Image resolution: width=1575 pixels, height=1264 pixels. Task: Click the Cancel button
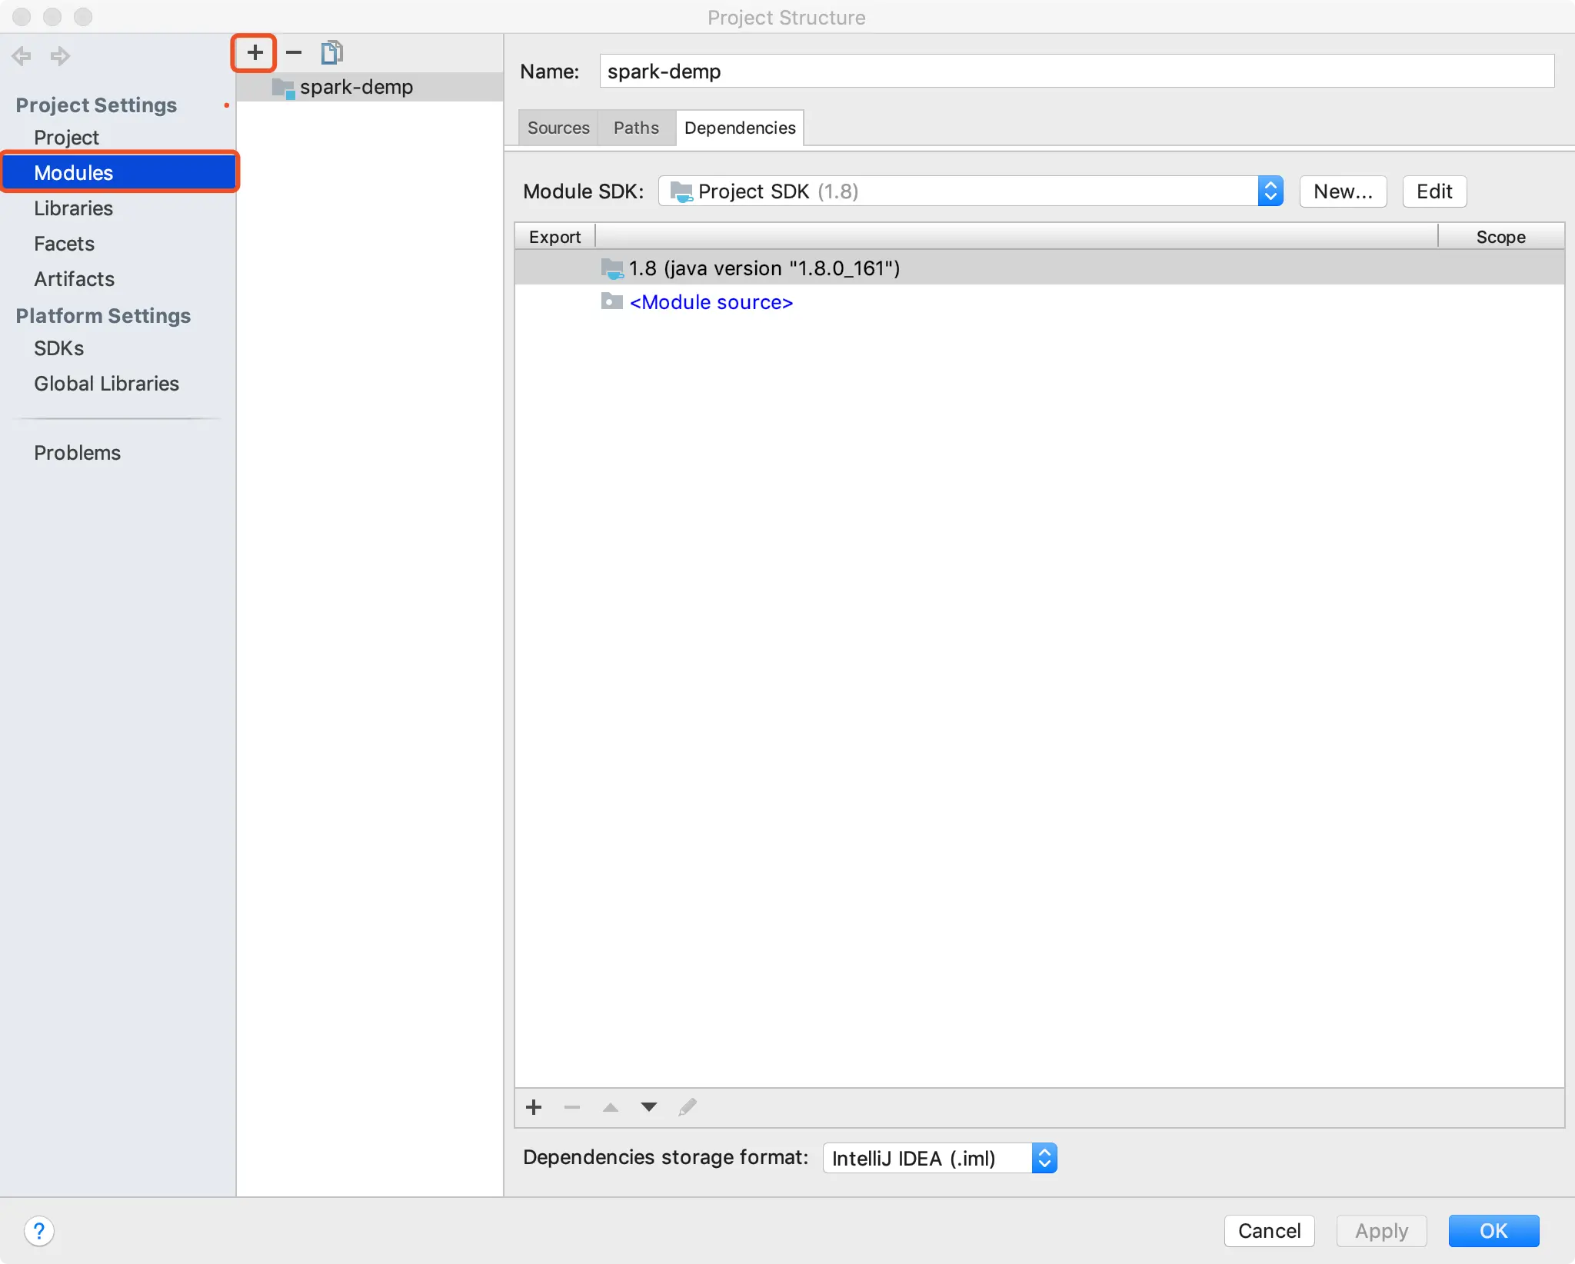pos(1269,1230)
